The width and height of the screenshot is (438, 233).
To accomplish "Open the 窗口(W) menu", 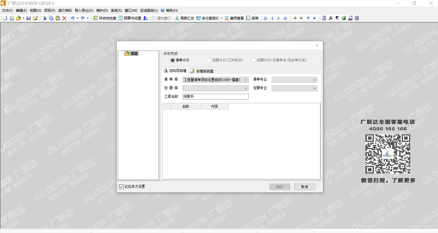I will (131, 10).
